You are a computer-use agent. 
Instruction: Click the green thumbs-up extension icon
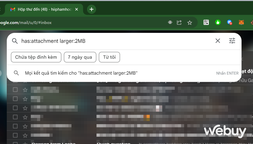tap(218, 22)
